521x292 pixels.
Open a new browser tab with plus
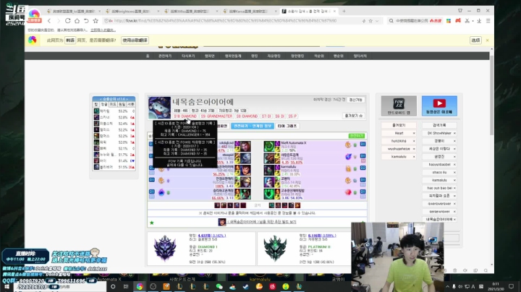[x=344, y=12]
